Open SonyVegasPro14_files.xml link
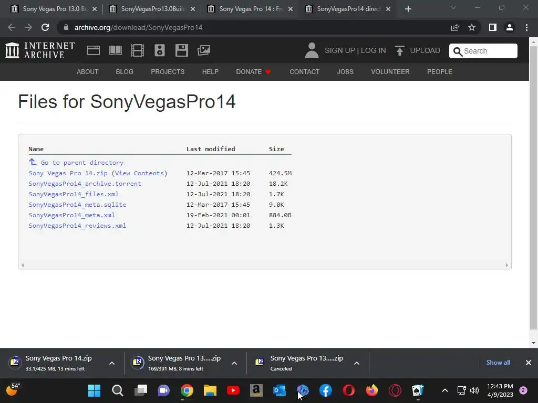This screenshot has height=403, width=538. pos(74,194)
